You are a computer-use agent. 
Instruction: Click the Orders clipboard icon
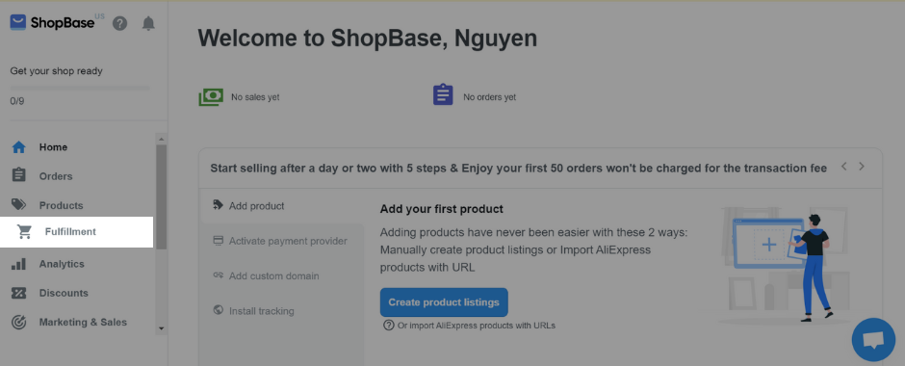click(19, 175)
